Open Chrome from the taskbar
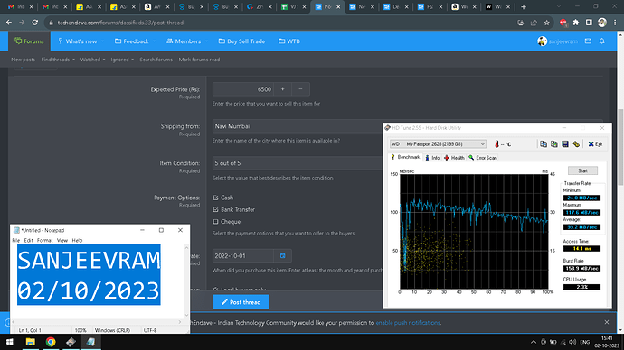This screenshot has width=624, height=350. click(51, 342)
